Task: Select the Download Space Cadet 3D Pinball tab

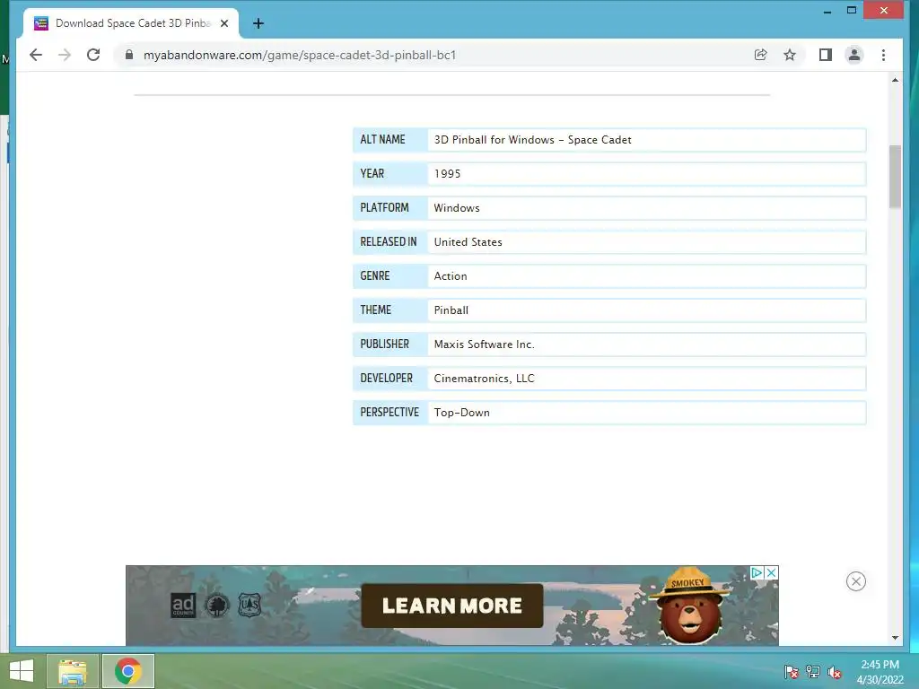Action: (x=131, y=23)
